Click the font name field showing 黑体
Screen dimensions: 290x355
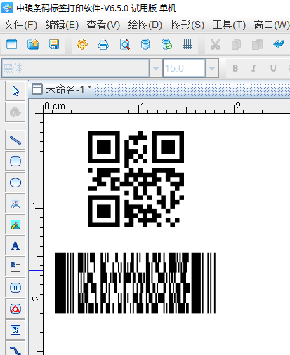(x=75, y=68)
